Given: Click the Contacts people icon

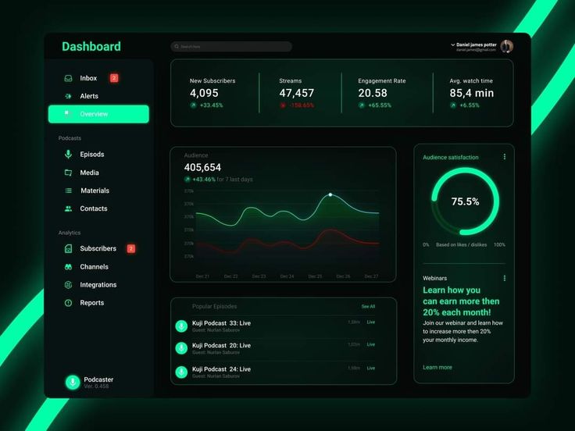Looking at the screenshot, I should coord(68,208).
